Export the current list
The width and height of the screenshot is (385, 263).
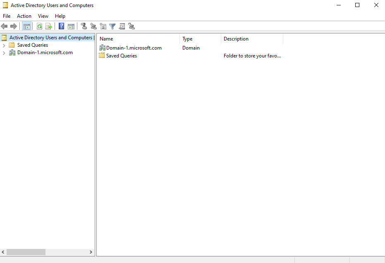pos(49,26)
